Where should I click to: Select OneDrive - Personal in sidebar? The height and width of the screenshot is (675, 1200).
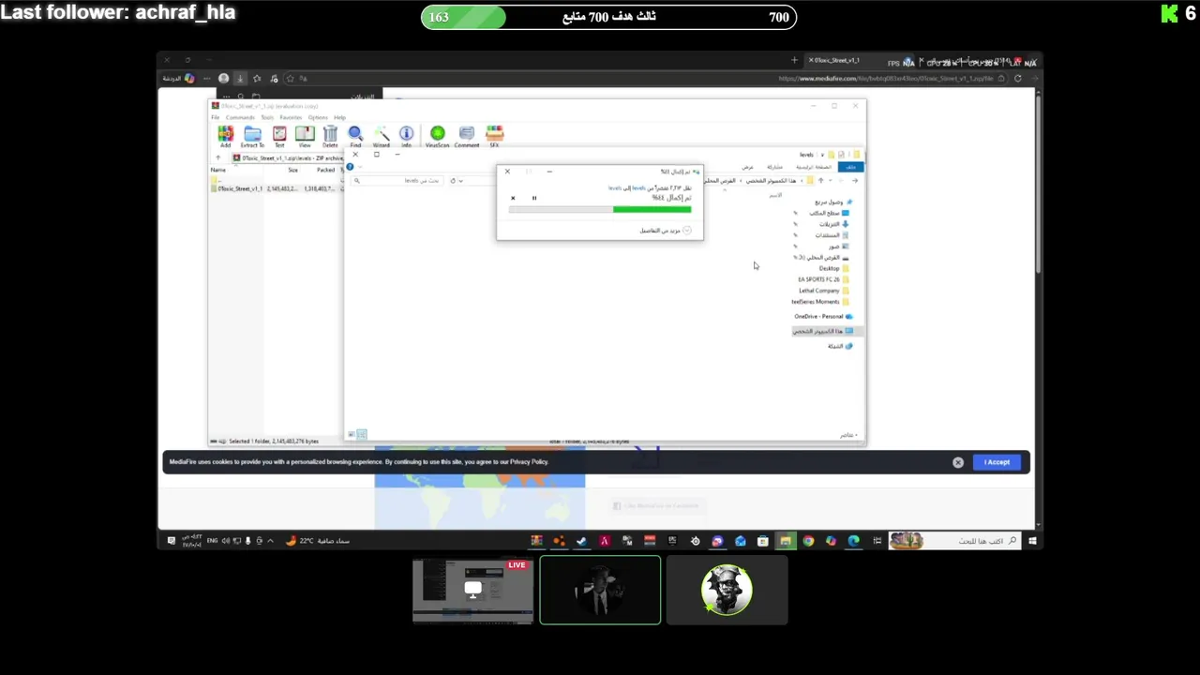[x=823, y=316]
